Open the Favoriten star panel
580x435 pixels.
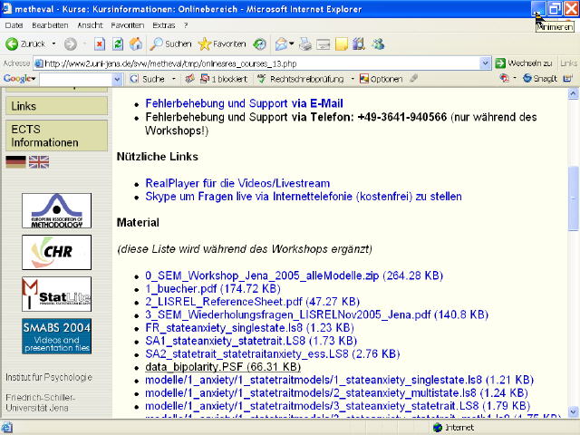tap(222, 43)
